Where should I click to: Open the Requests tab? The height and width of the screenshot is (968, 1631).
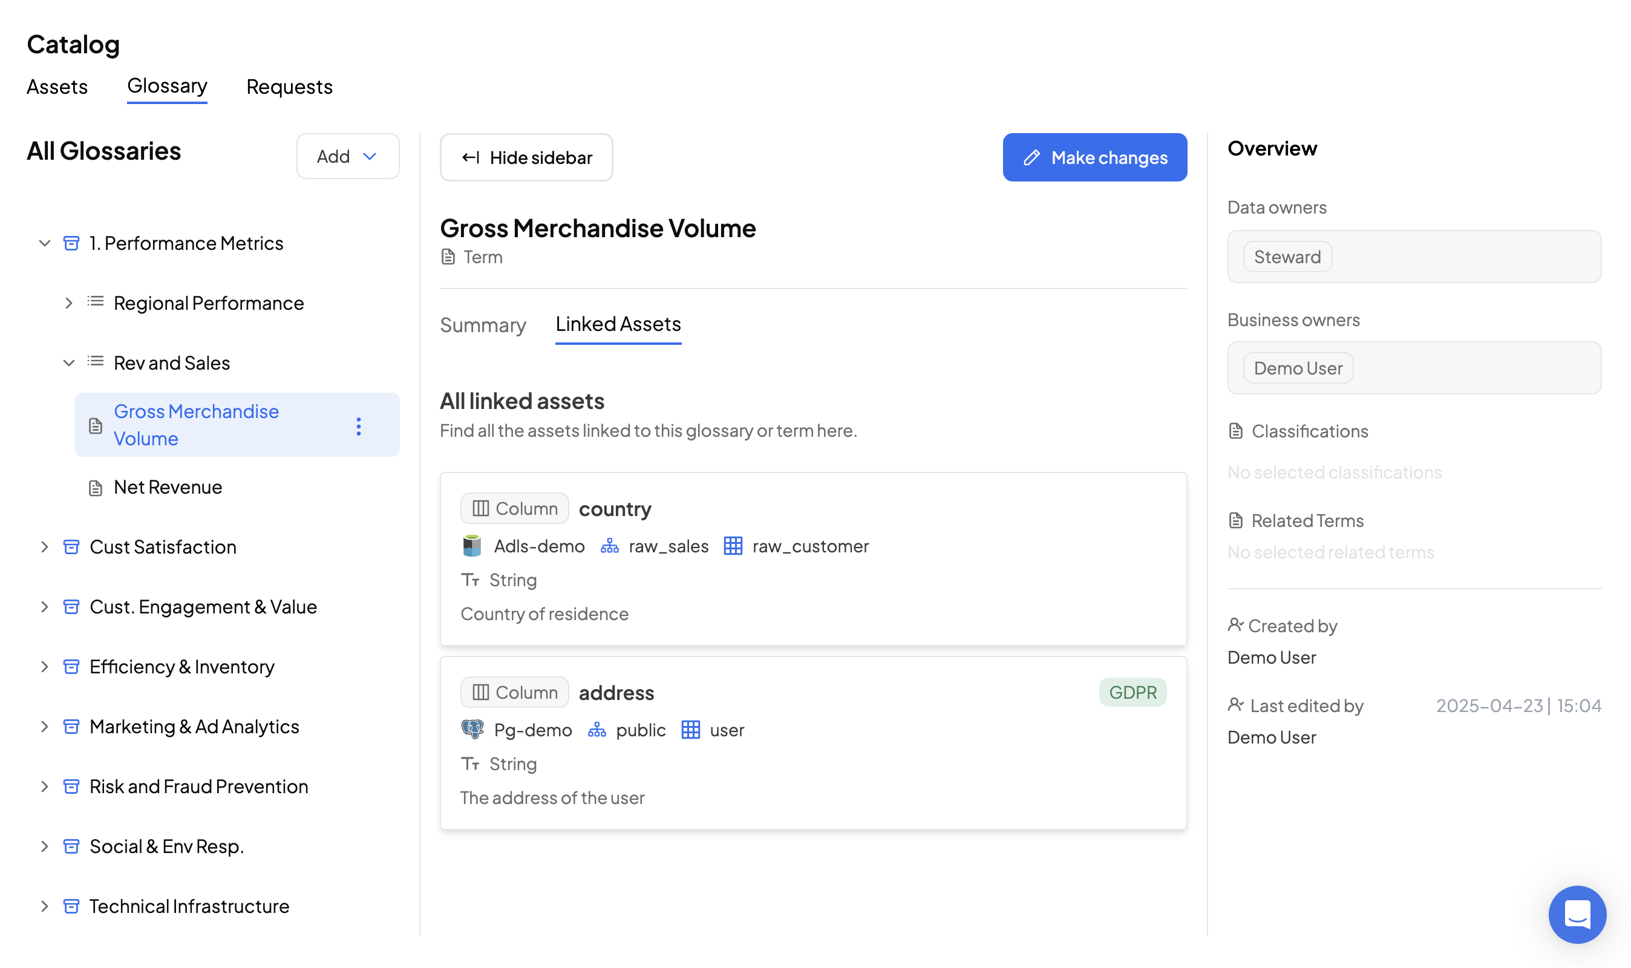point(289,87)
